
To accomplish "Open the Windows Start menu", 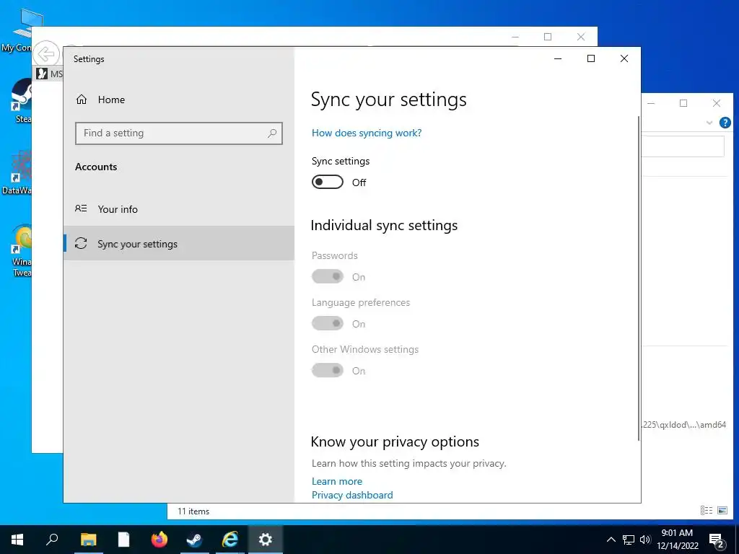I will pos(17,540).
